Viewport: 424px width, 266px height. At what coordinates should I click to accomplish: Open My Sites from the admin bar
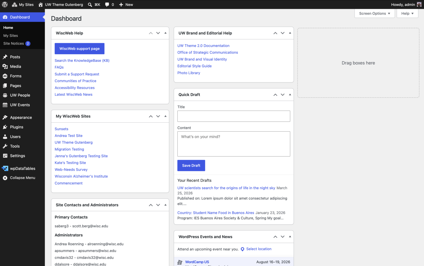pyautogui.click(x=23, y=5)
